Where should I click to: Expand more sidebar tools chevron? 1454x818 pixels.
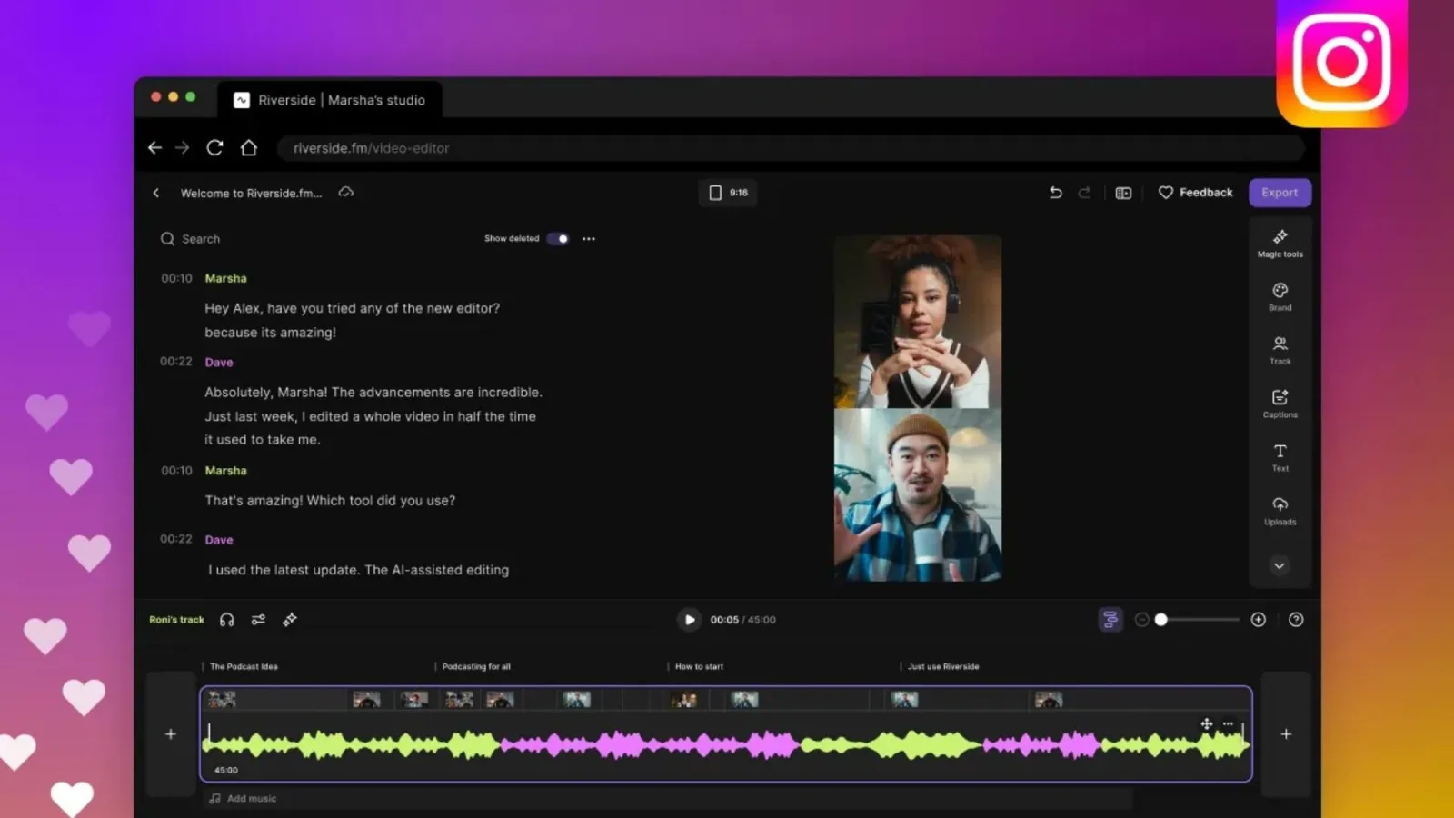coord(1280,565)
